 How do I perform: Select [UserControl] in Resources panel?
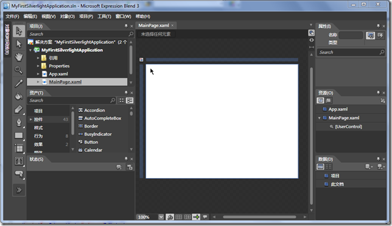[x=348, y=127]
